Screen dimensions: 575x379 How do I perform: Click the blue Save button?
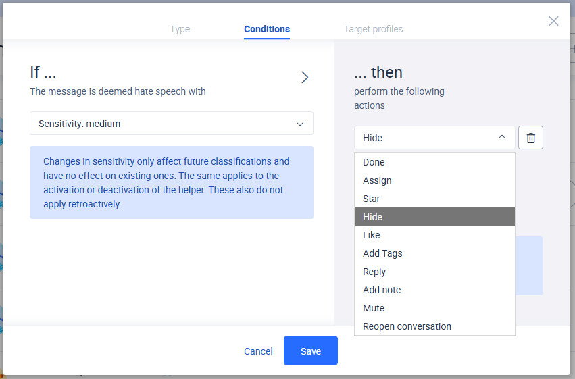[311, 351]
